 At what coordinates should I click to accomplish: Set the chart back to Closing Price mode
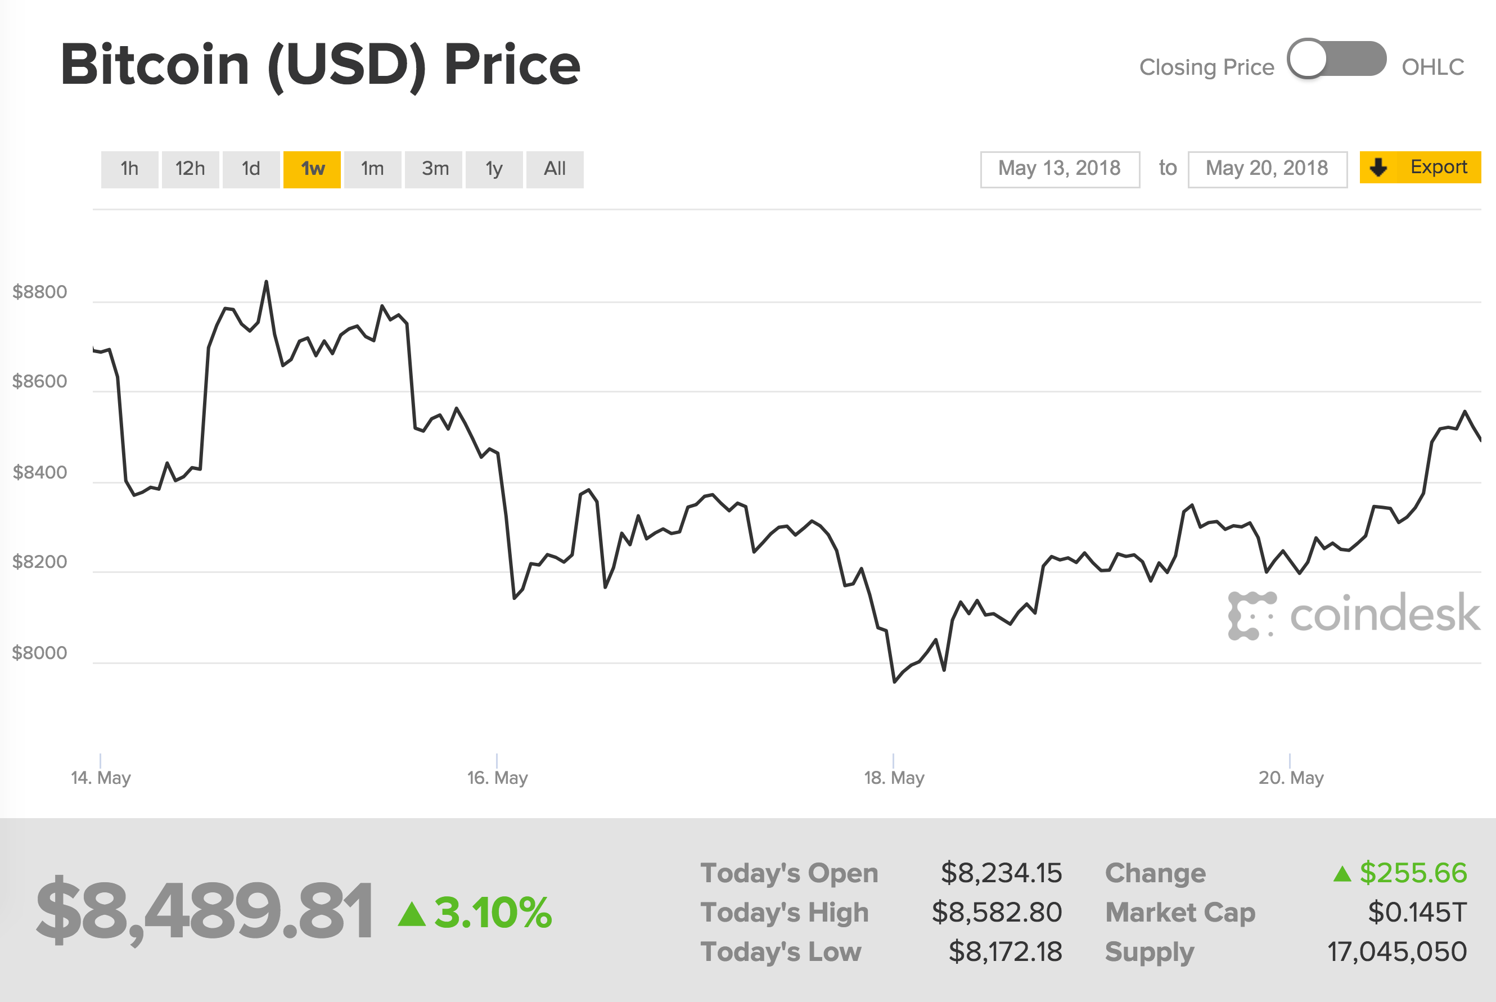click(x=1210, y=66)
